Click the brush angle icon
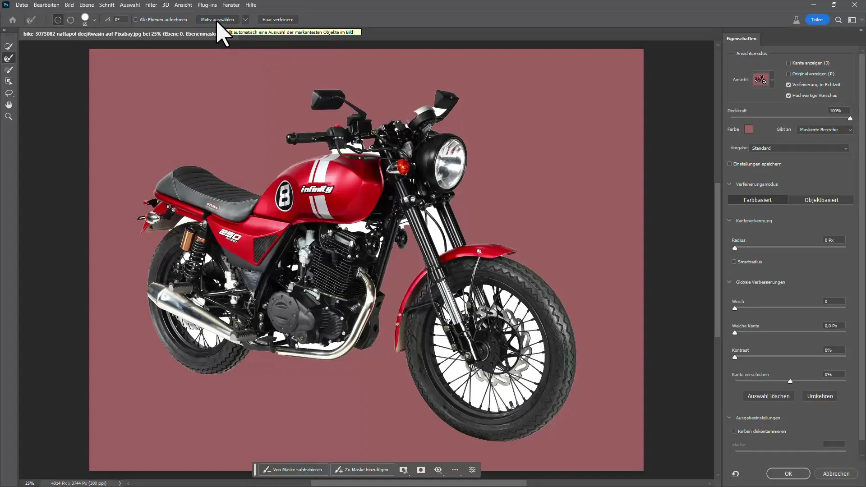 108,19
